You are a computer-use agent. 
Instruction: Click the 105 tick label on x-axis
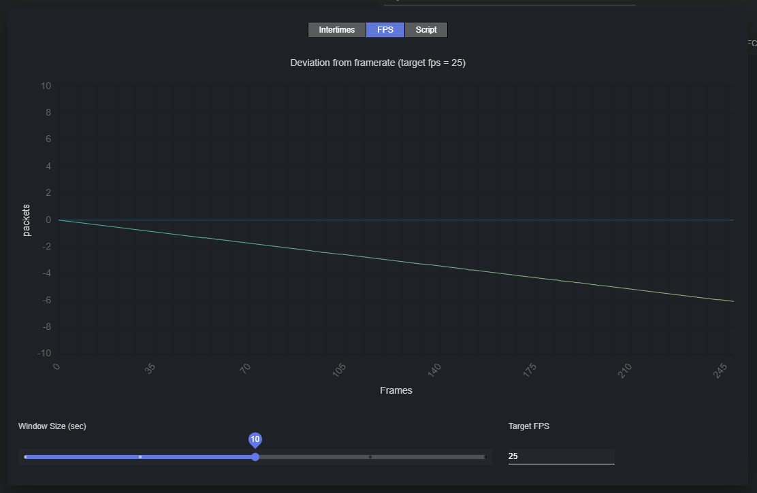(x=338, y=371)
